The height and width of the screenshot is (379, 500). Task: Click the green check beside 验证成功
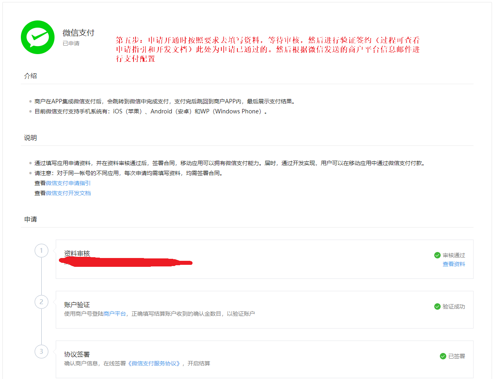point(437,306)
